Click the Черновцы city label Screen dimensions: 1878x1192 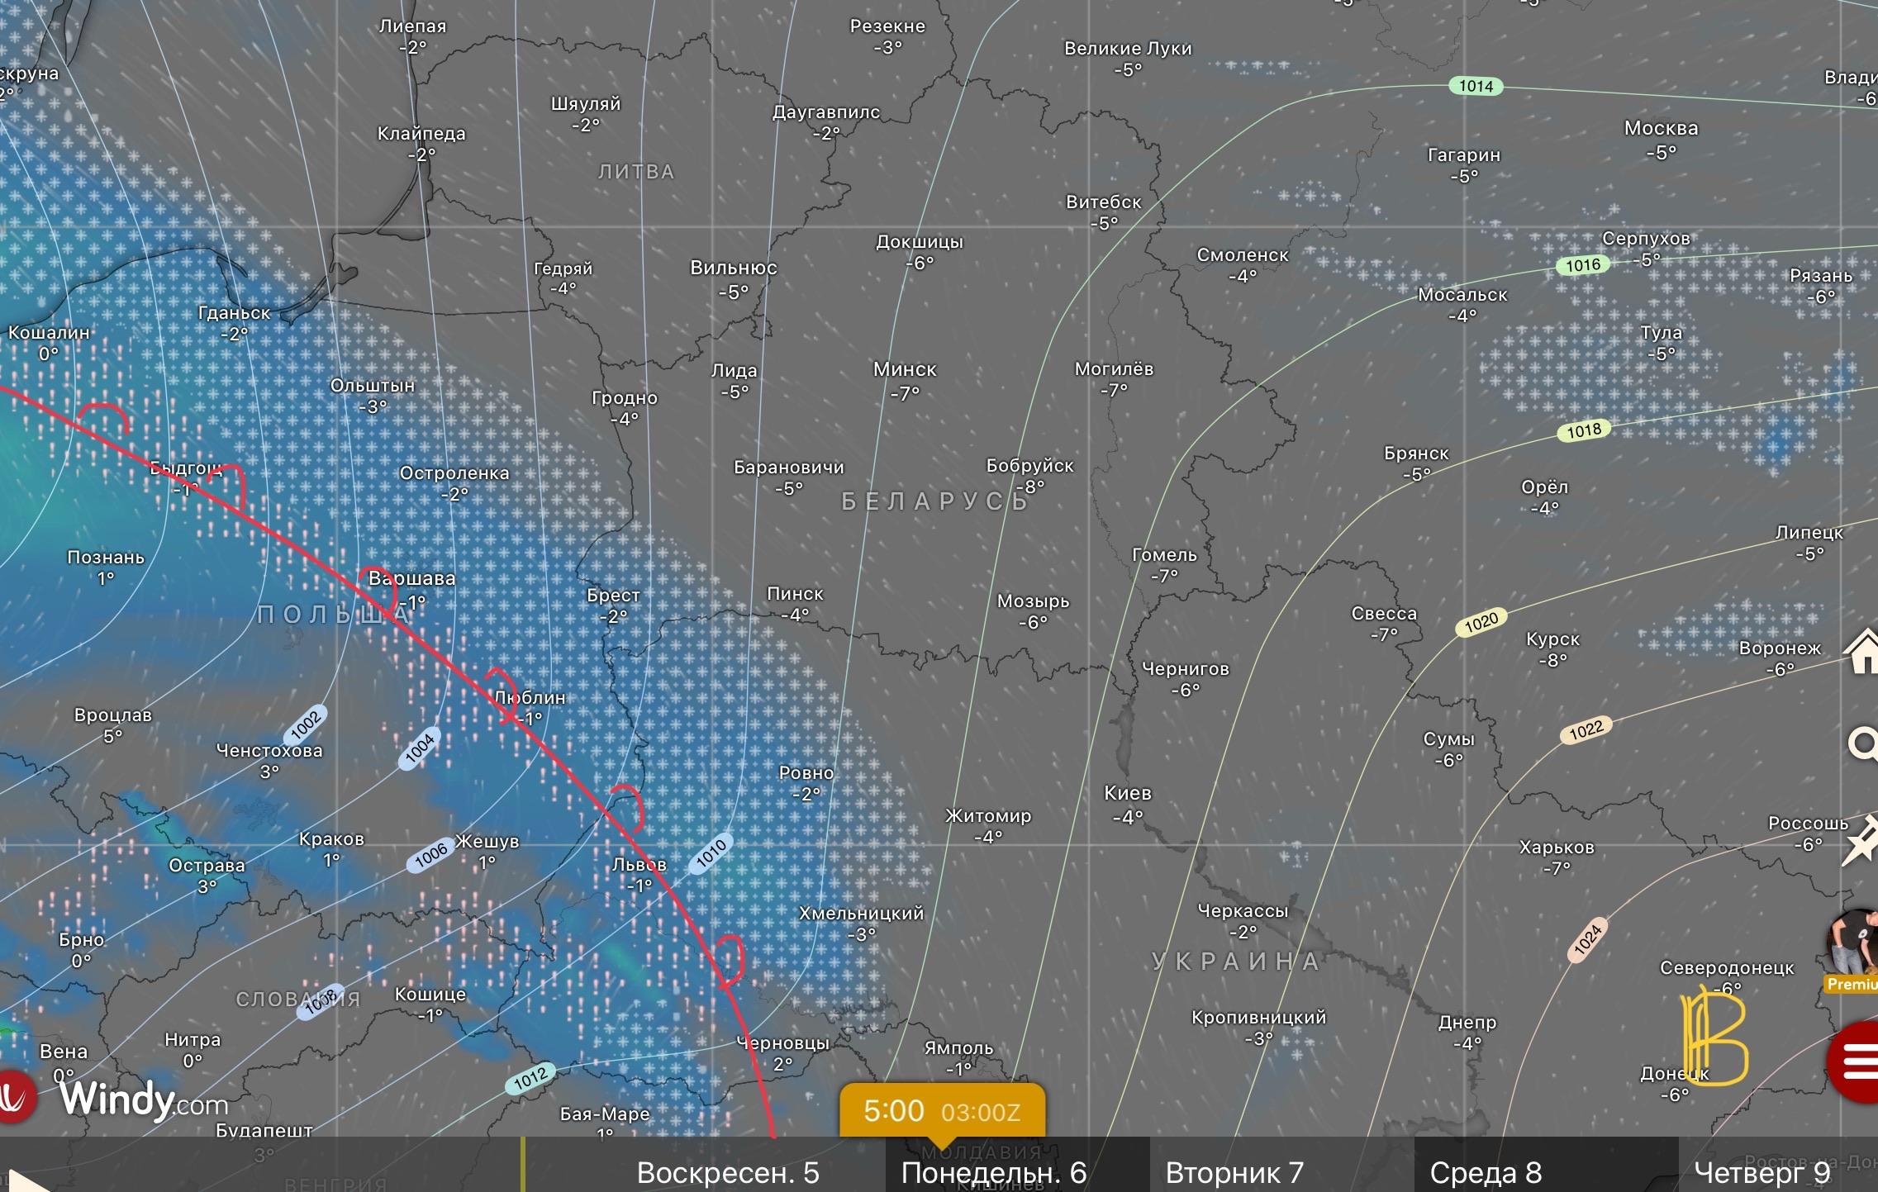(782, 1044)
